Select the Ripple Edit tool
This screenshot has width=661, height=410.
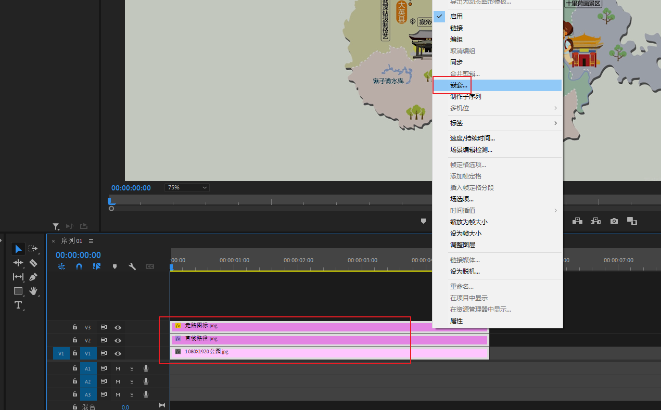tap(18, 263)
